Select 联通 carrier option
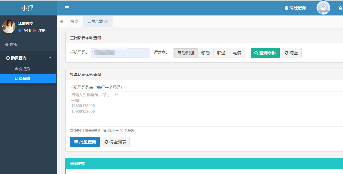The width and height of the screenshot is (343, 174). click(x=221, y=53)
